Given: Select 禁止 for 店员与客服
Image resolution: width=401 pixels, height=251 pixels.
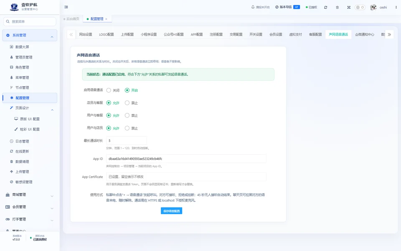Looking at the screenshot, I should click(127, 103).
